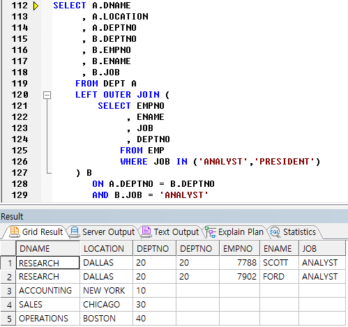Click the Text Output tab icon
Image resolution: width=348 pixels, height=327 pixels.
pos(146,232)
